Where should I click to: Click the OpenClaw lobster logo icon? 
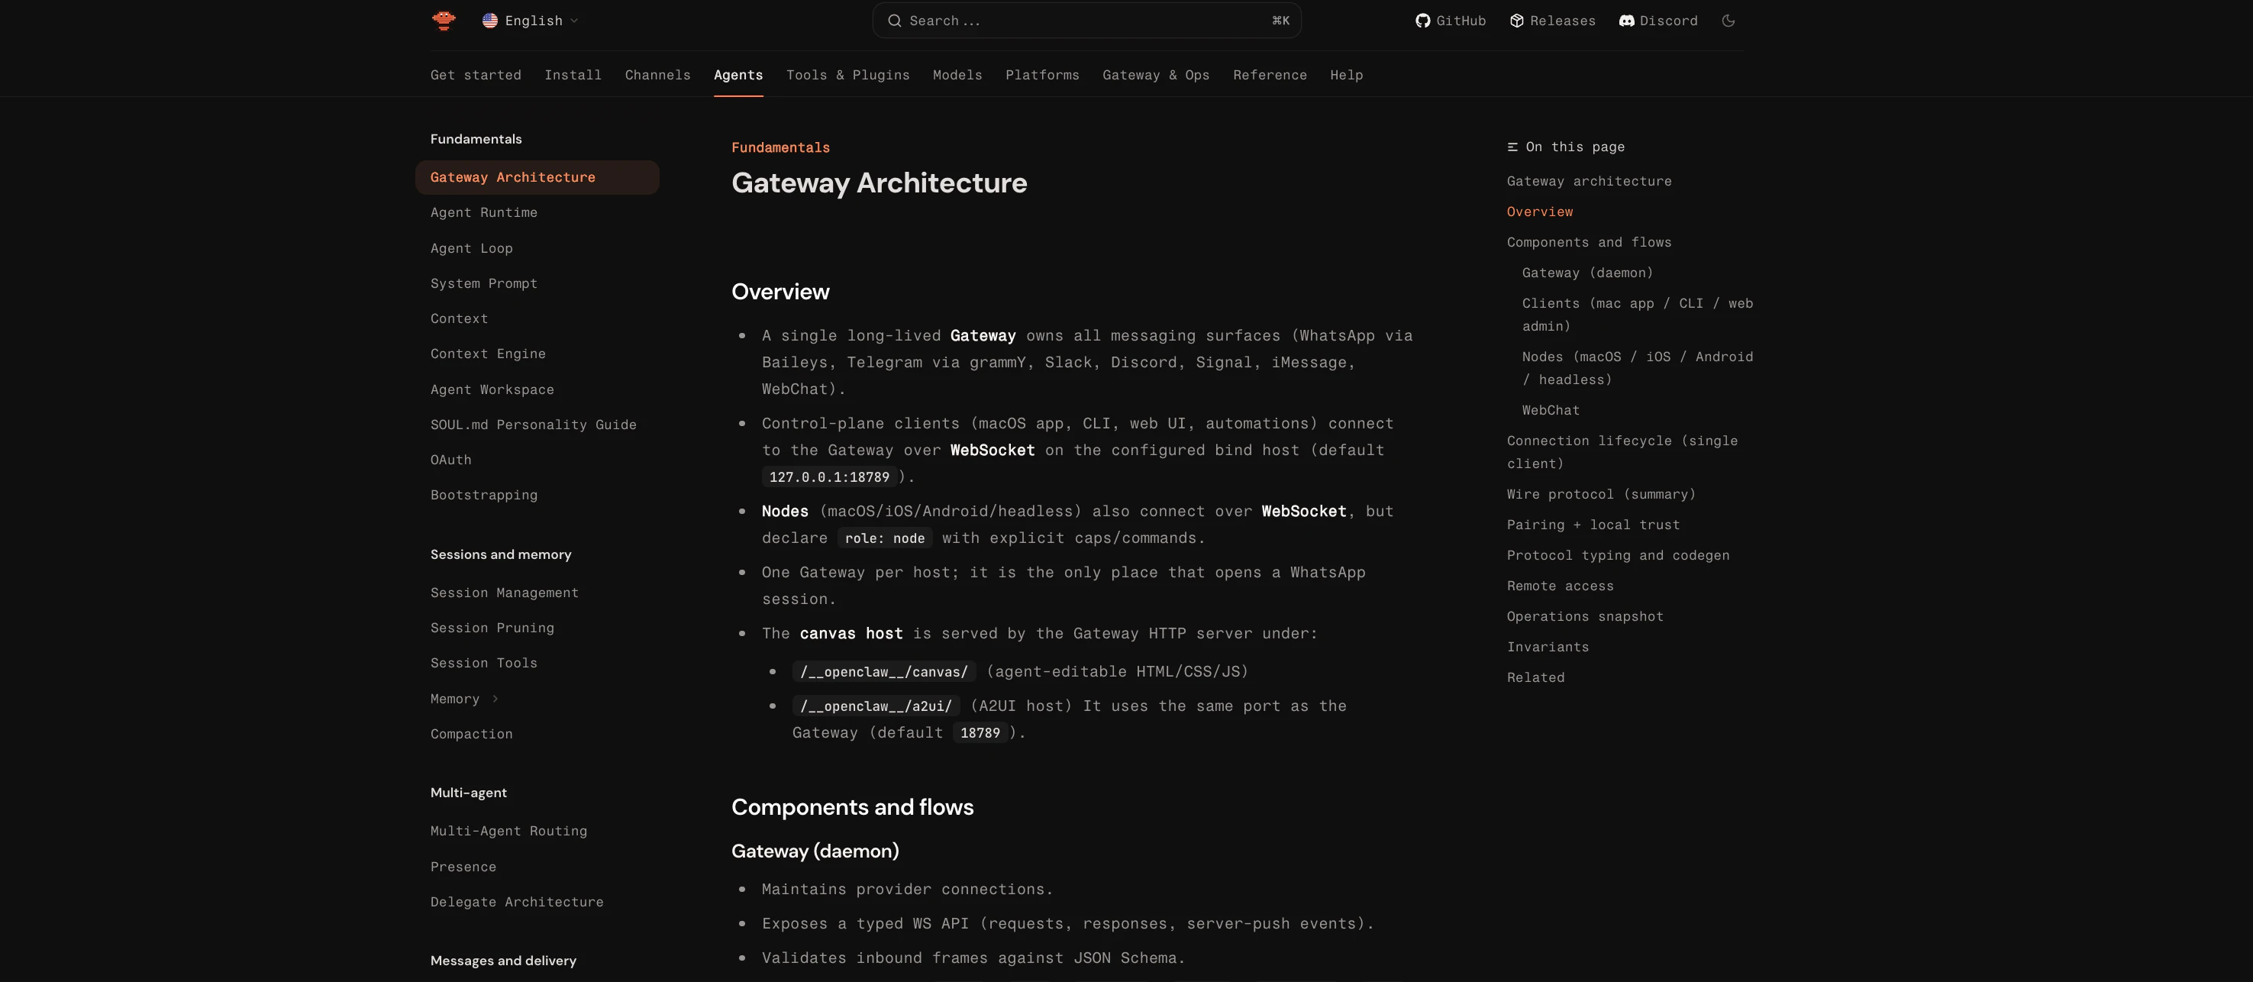click(444, 20)
